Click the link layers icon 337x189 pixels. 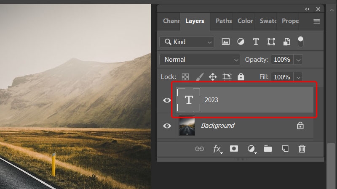[199, 149]
